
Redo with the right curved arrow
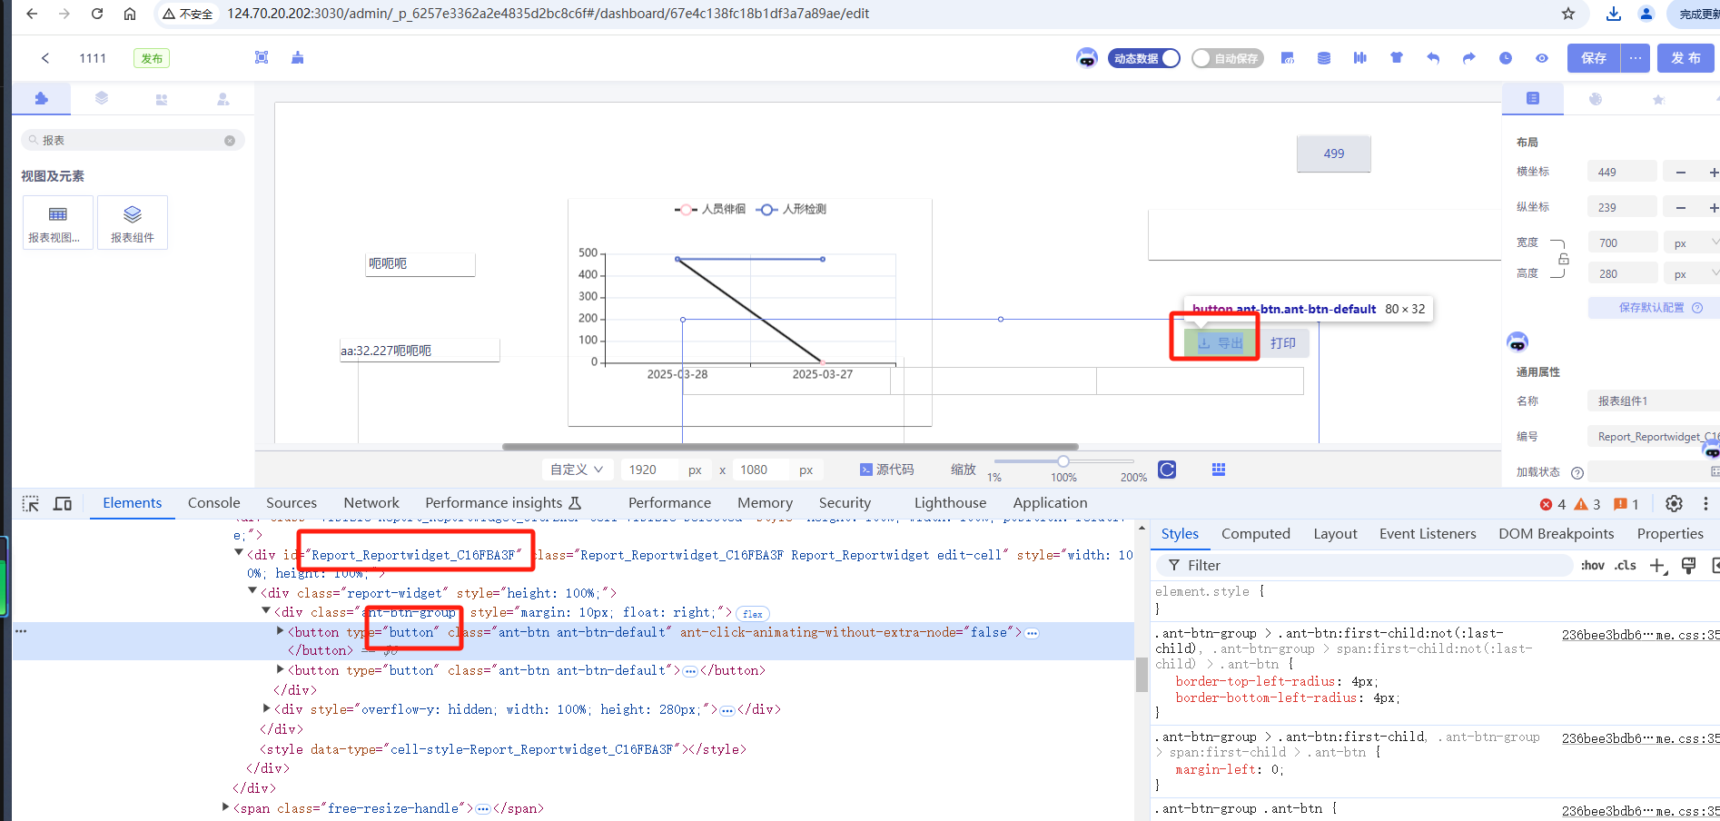pyautogui.click(x=1469, y=58)
